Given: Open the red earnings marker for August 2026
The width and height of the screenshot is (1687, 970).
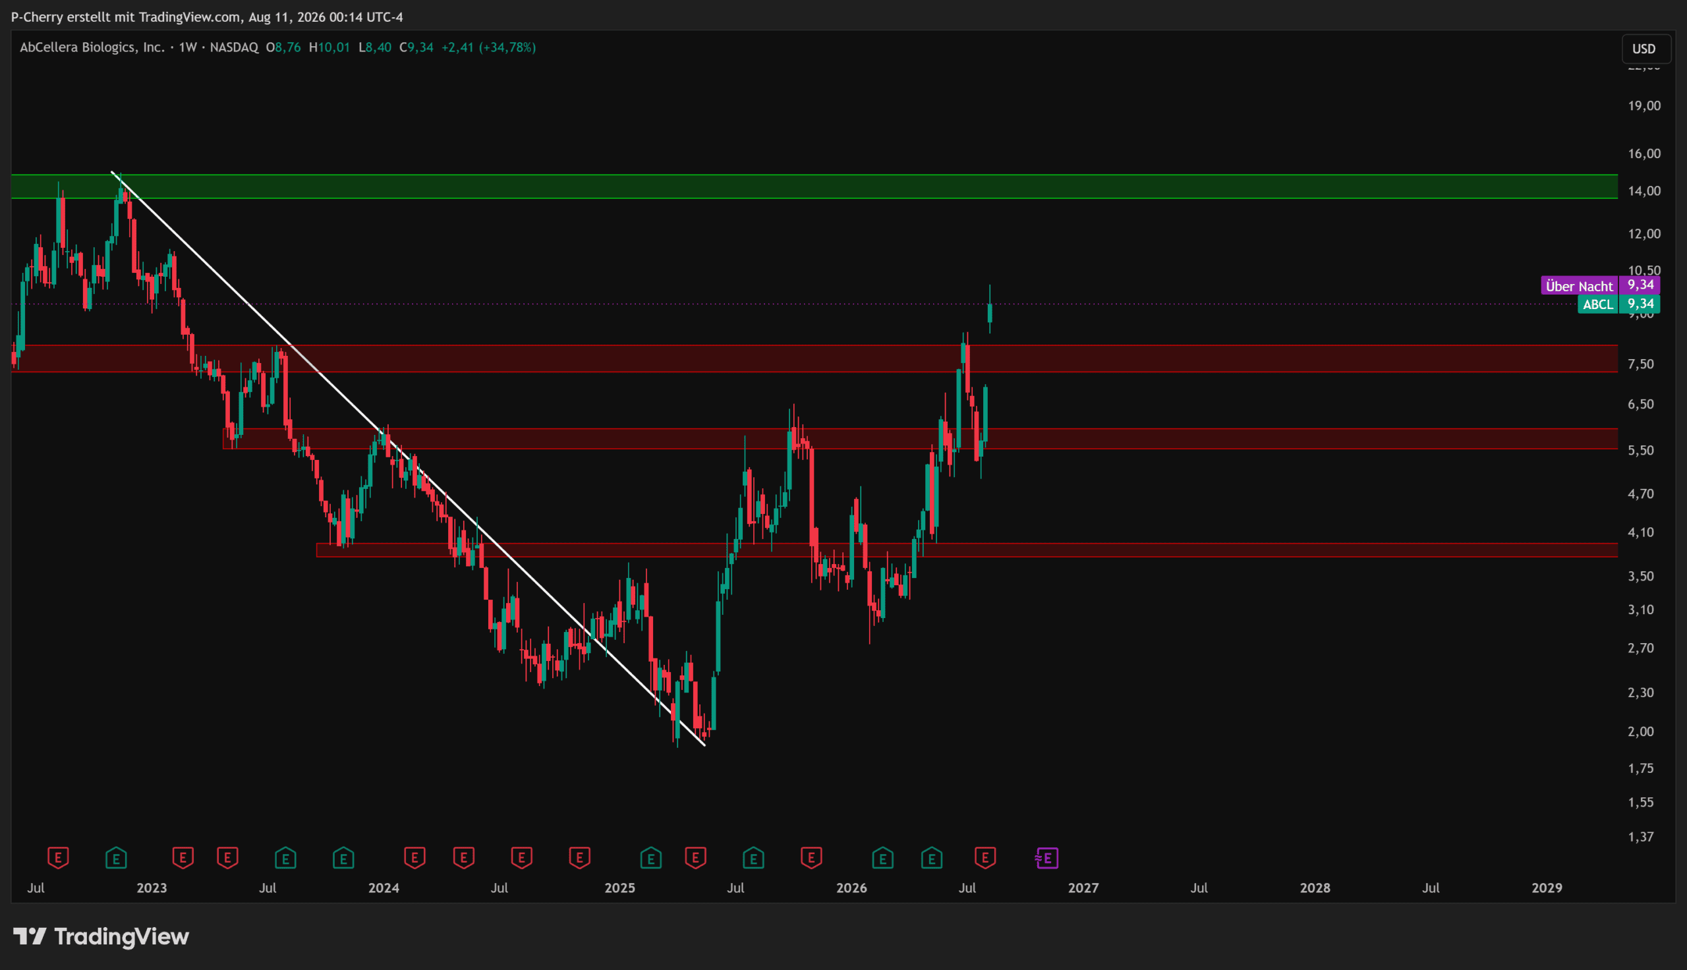Looking at the screenshot, I should click(x=985, y=857).
